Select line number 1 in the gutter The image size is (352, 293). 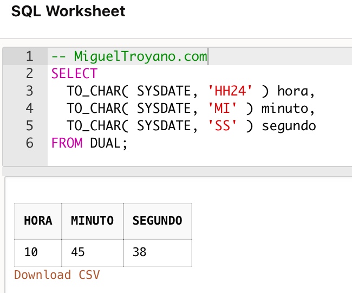click(x=30, y=56)
